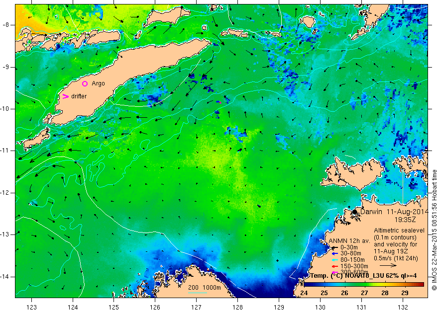Click the '19:35Z' time text
This screenshot has width=438, height=313.
pyautogui.click(x=405, y=220)
